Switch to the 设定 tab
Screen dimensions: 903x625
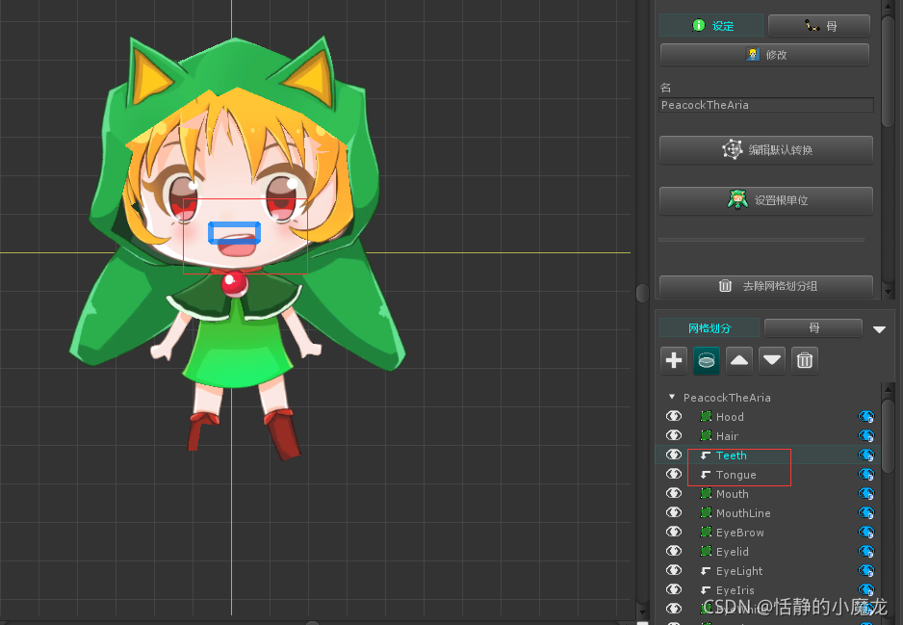[x=711, y=26]
